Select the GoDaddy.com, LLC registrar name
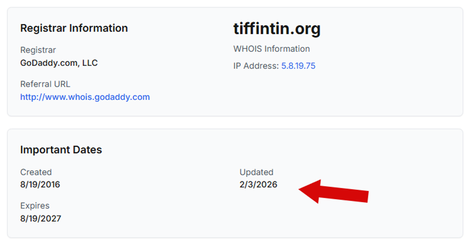475x245 pixels. 59,62
